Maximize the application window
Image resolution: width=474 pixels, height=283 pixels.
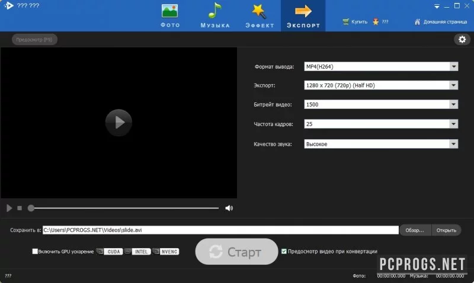coord(457,6)
